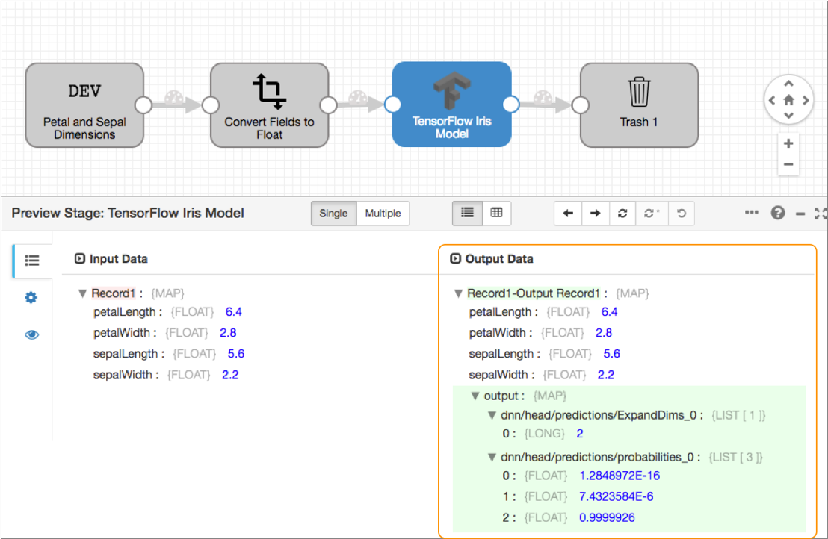The width and height of the screenshot is (828, 539).
Task: Click the next stage right arrow button
Action: click(596, 214)
